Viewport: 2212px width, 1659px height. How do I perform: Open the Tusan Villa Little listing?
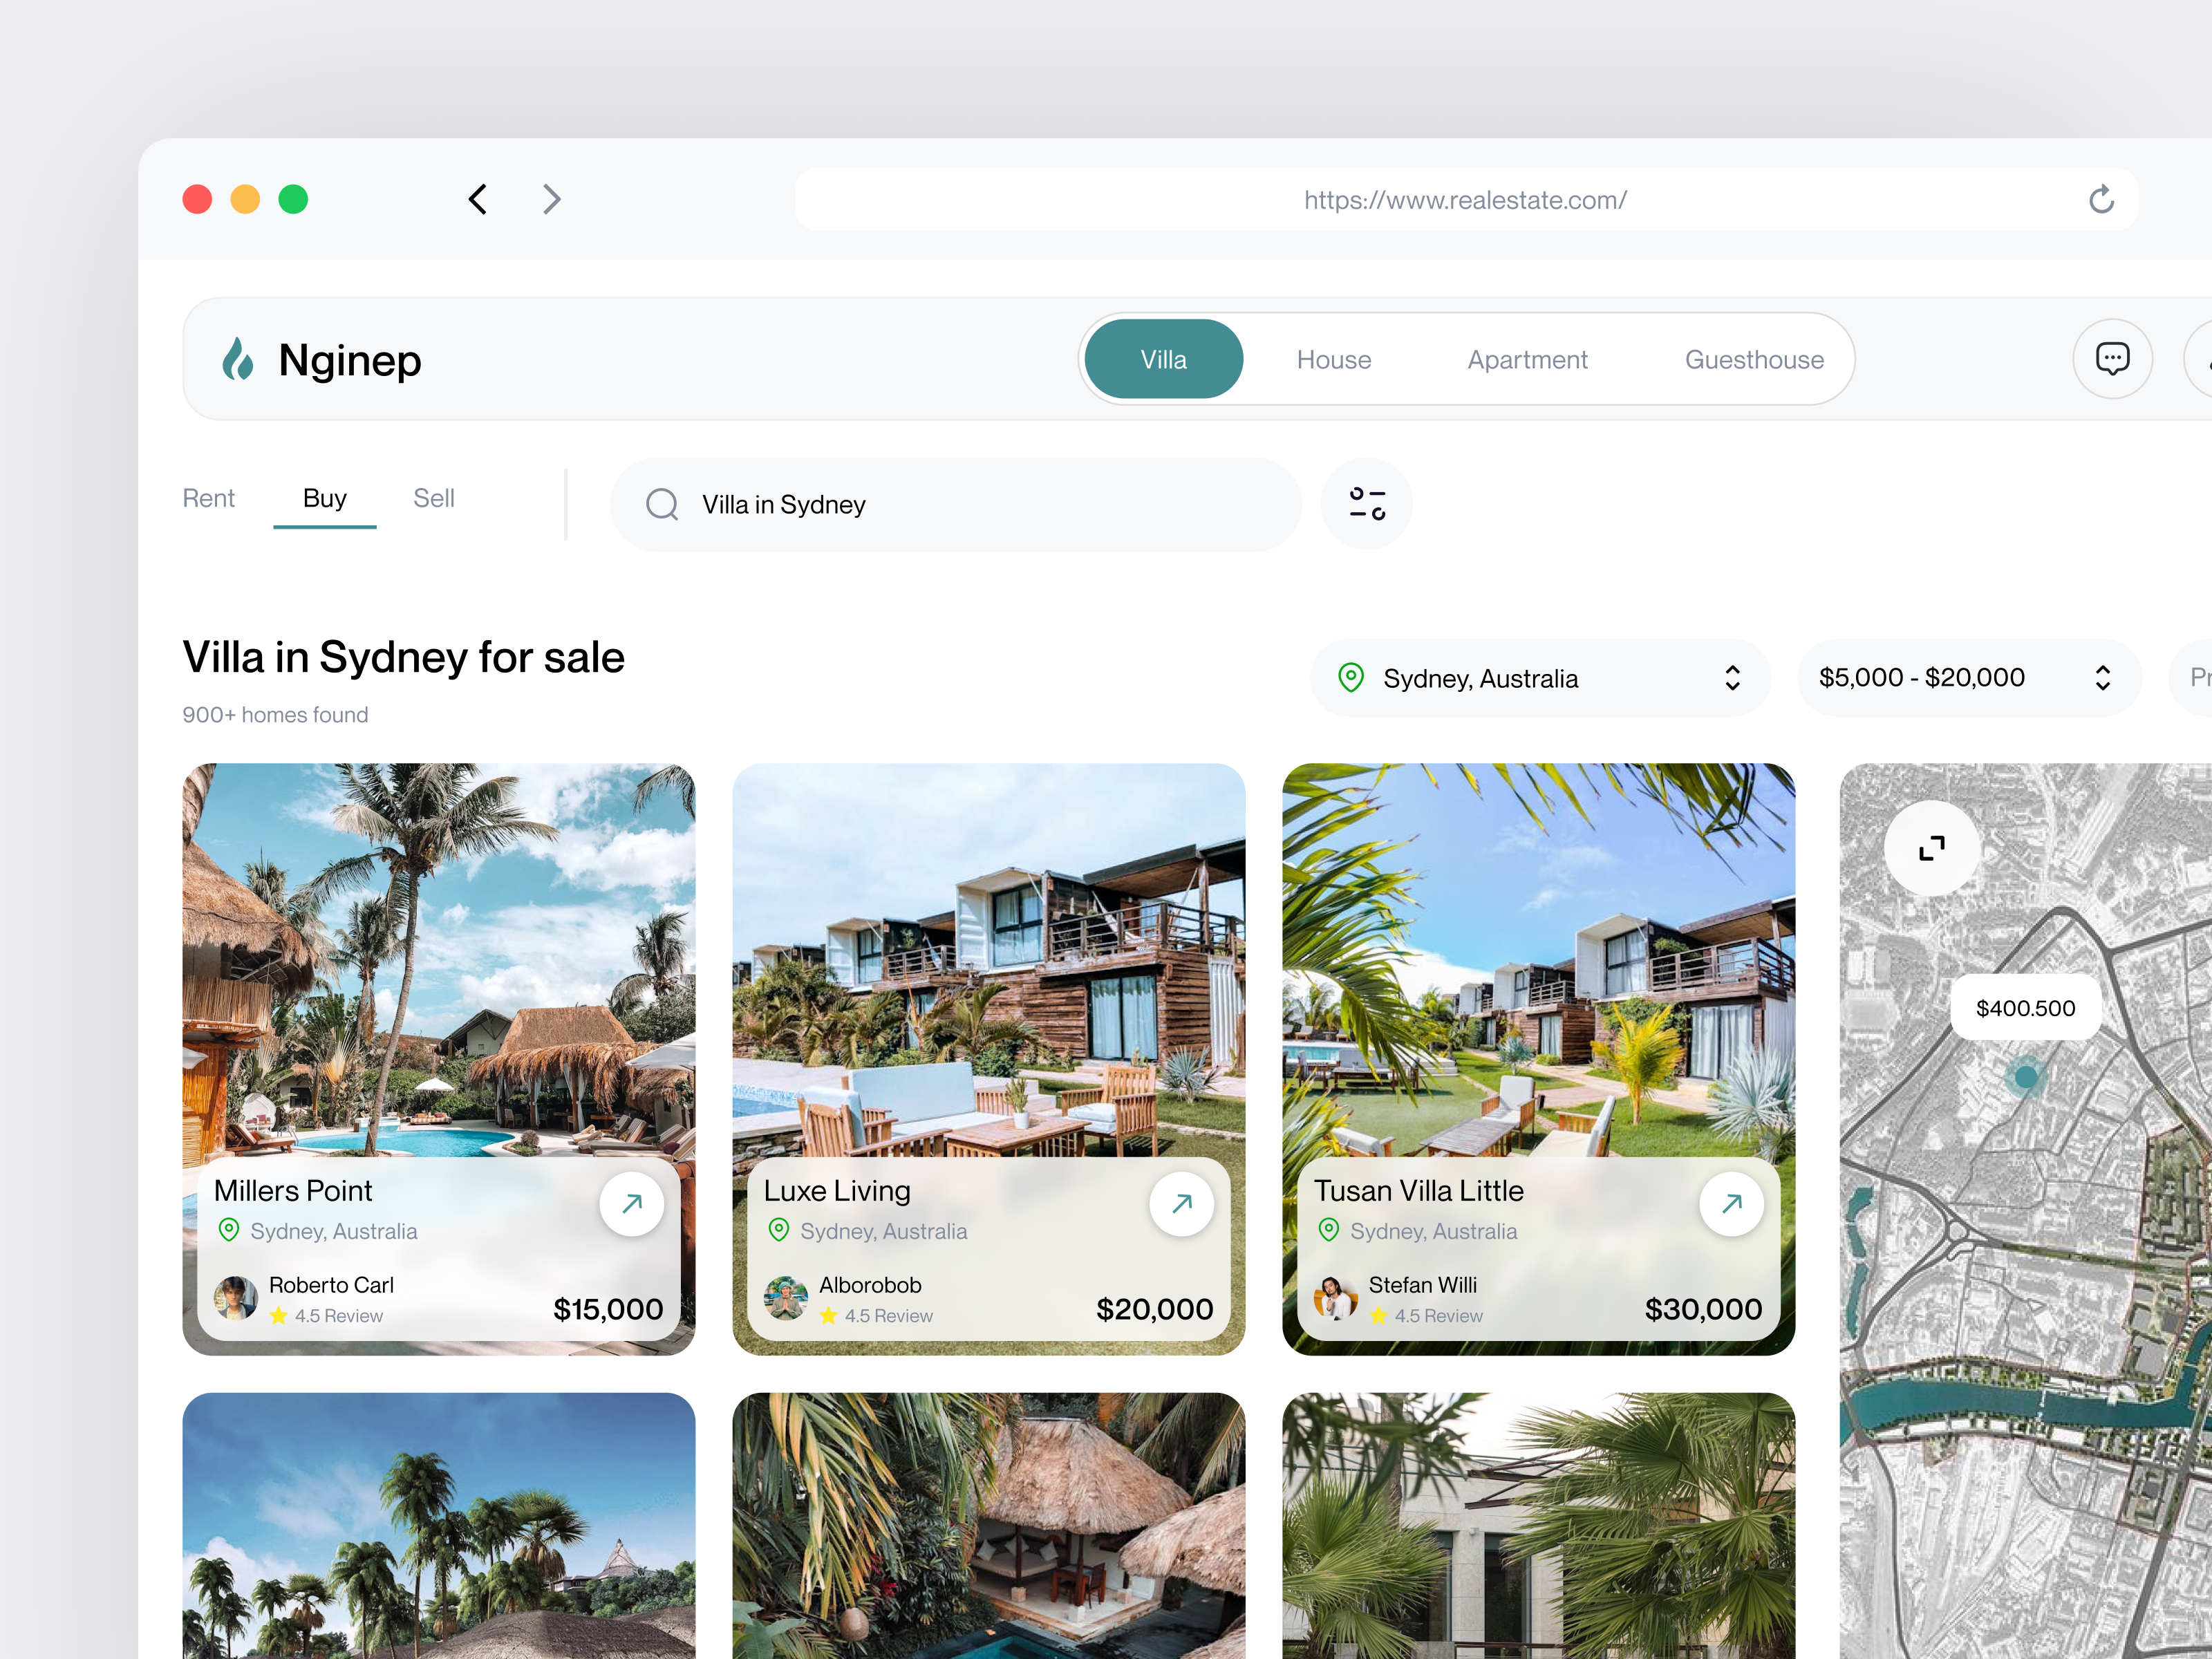click(1733, 1204)
